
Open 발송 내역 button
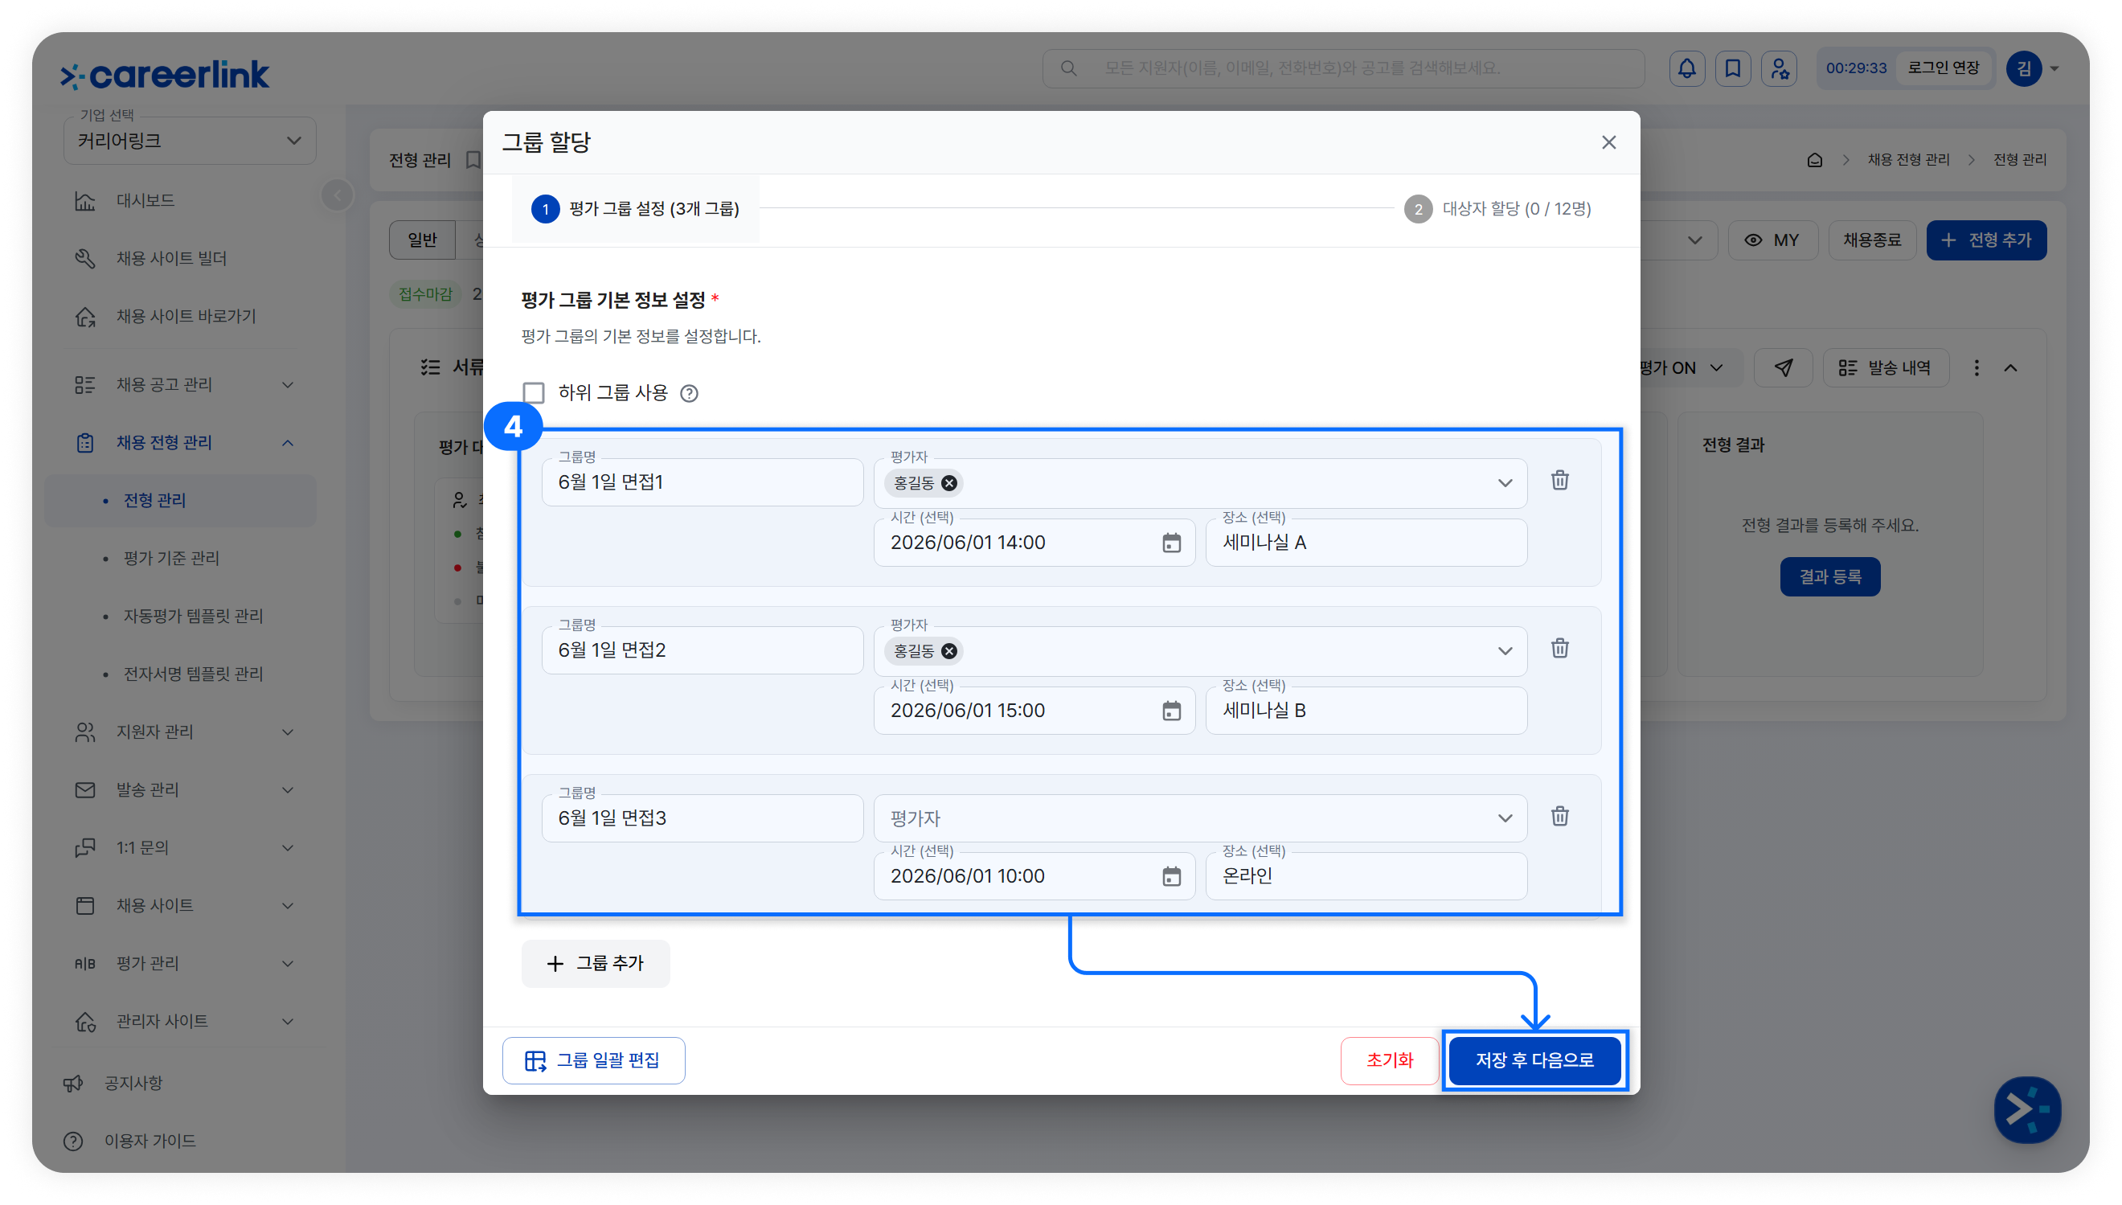pos(1886,368)
